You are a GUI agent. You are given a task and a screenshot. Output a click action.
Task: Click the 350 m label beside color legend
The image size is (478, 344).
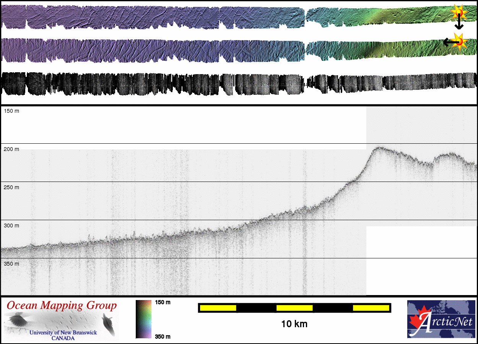(x=163, y=336)
